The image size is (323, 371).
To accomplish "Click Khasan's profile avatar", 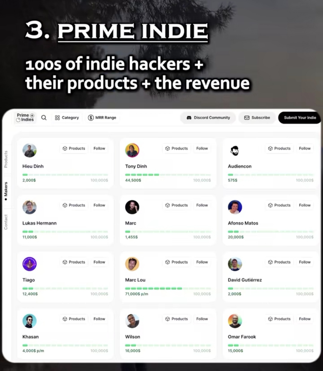I will coord(30,321).
